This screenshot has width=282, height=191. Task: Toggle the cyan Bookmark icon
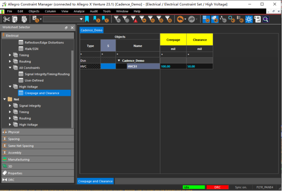[x=87, y=19]
